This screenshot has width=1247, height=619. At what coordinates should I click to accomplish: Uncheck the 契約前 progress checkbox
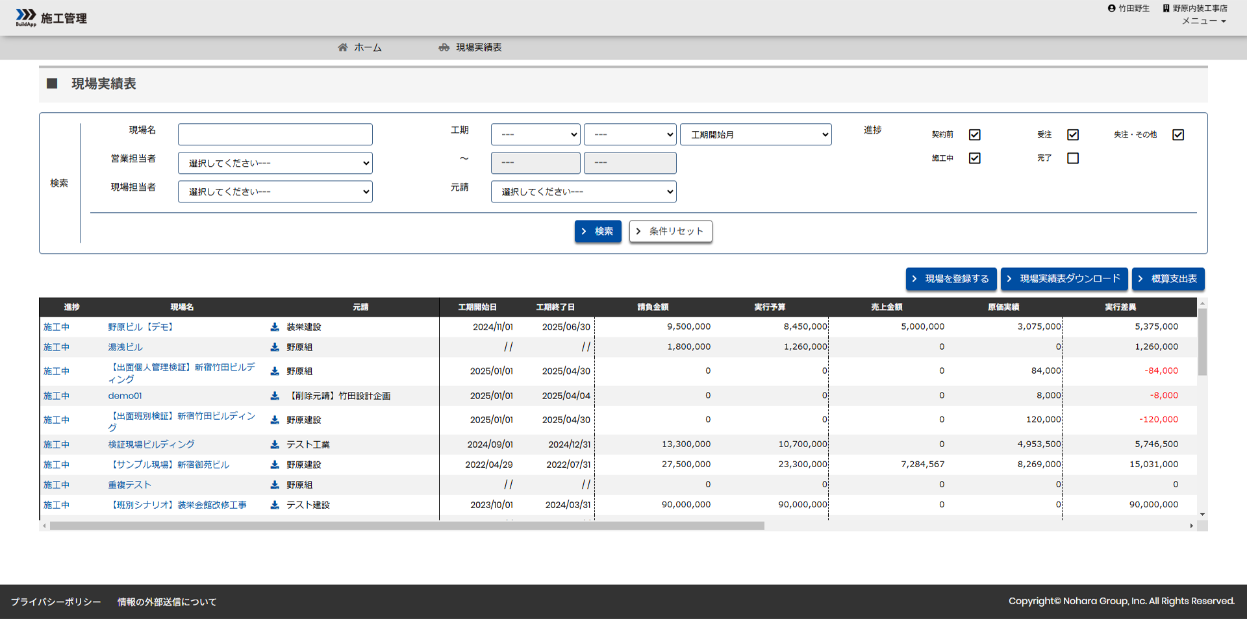coord(974,135)
